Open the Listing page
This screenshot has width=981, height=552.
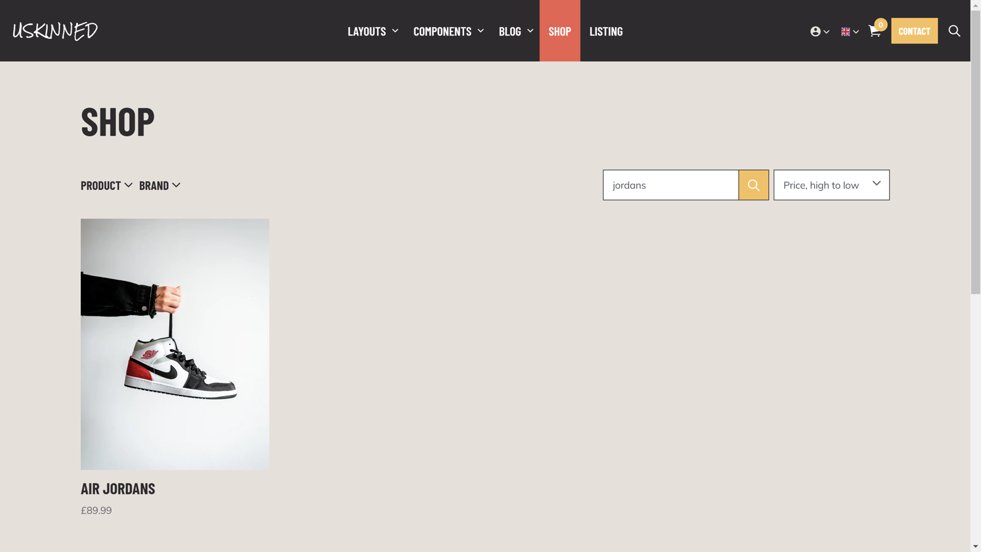(x=606, y=31)
